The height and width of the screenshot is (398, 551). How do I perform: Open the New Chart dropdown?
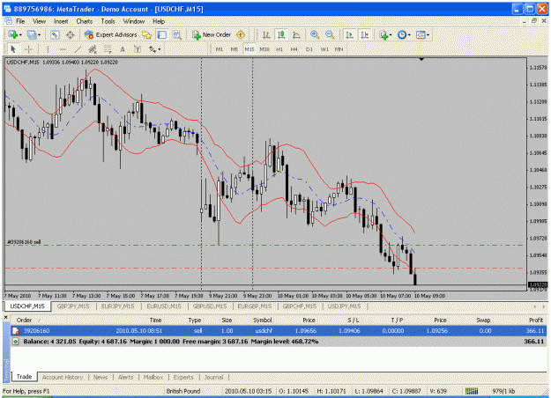[15, 34]
